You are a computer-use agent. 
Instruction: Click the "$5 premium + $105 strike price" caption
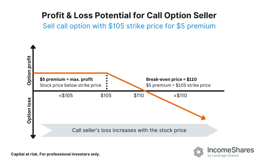[x=178, y=85]
